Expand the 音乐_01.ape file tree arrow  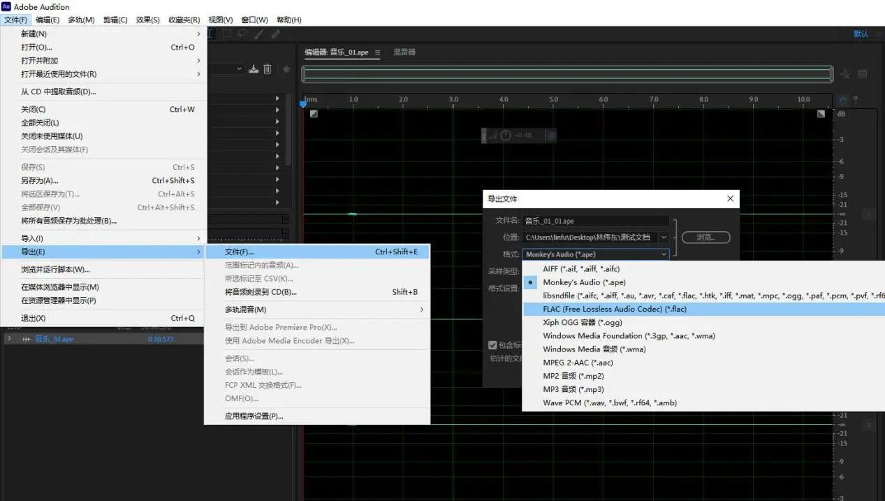click(x=9, y=339)
